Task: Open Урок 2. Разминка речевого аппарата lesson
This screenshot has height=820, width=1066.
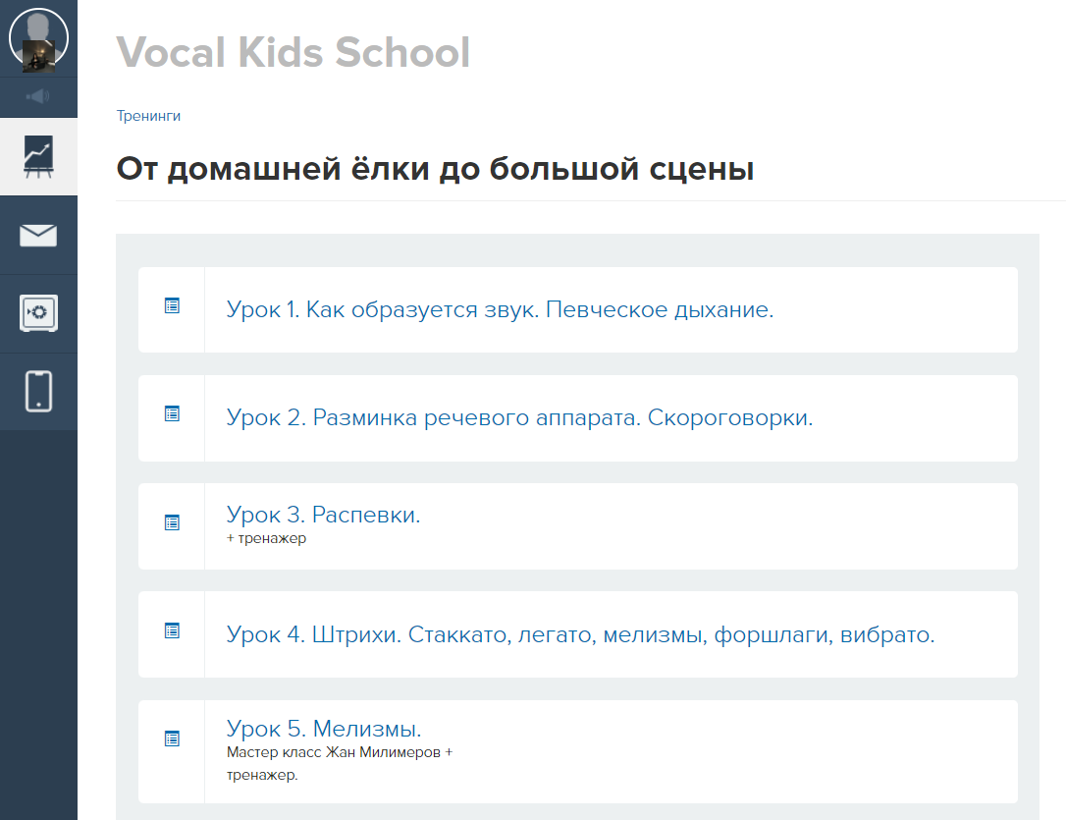Action: click(x=519, y=417)
